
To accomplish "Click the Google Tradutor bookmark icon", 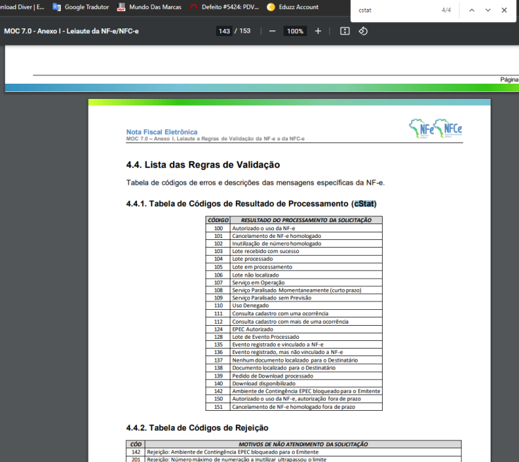I will [x=57, y=7].
